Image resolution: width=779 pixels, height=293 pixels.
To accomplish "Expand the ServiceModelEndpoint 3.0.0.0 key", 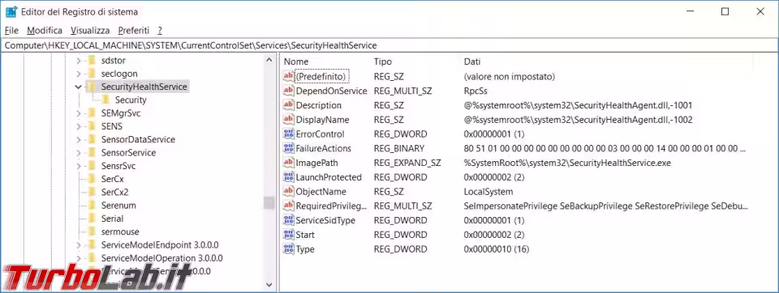I will tap(79, 245).
